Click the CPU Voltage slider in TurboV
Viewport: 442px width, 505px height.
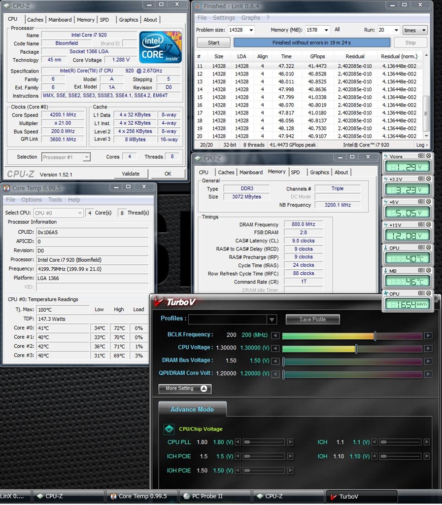[352, 349]
